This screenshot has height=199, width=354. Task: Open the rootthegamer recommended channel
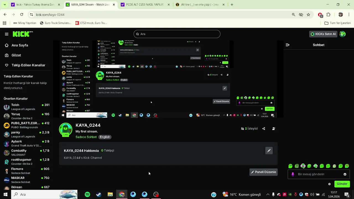(x=27, y=162)
